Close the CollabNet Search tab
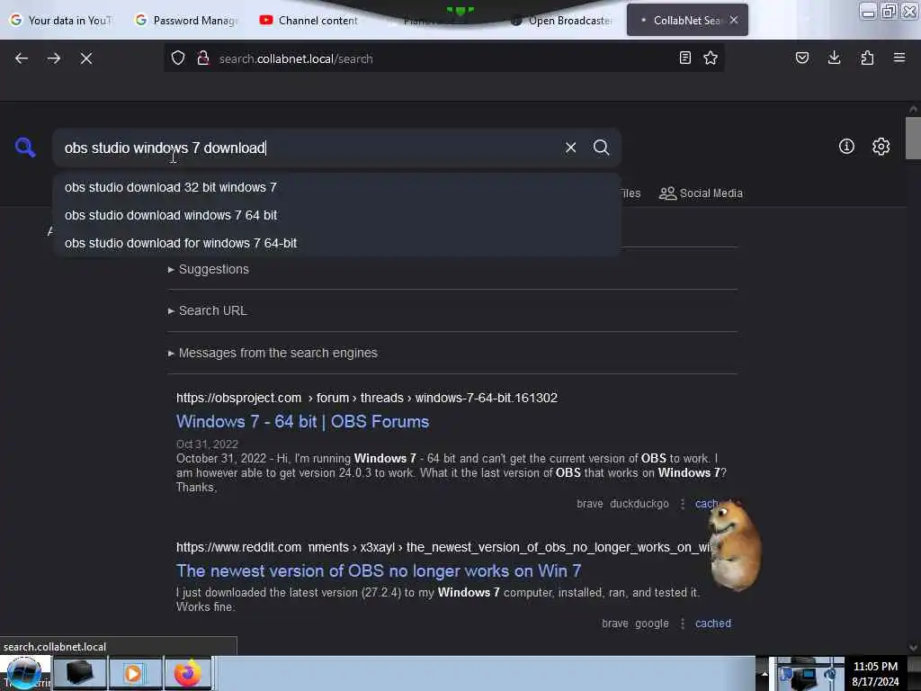Screen dimensions: 921x691 [734, 20]
